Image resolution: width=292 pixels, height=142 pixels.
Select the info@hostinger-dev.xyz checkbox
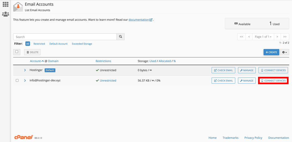(x=17, y=81)
